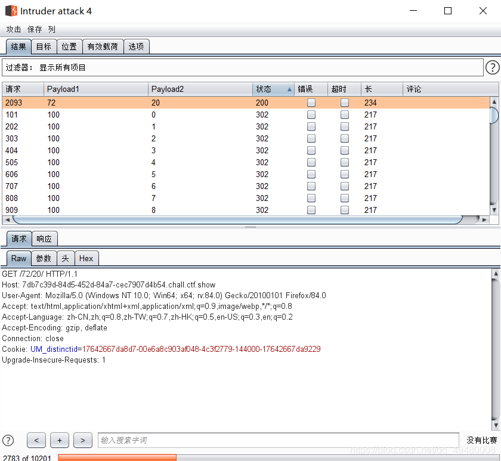Toggle 错误 checkbox in request 303 row

coord(311,138)
